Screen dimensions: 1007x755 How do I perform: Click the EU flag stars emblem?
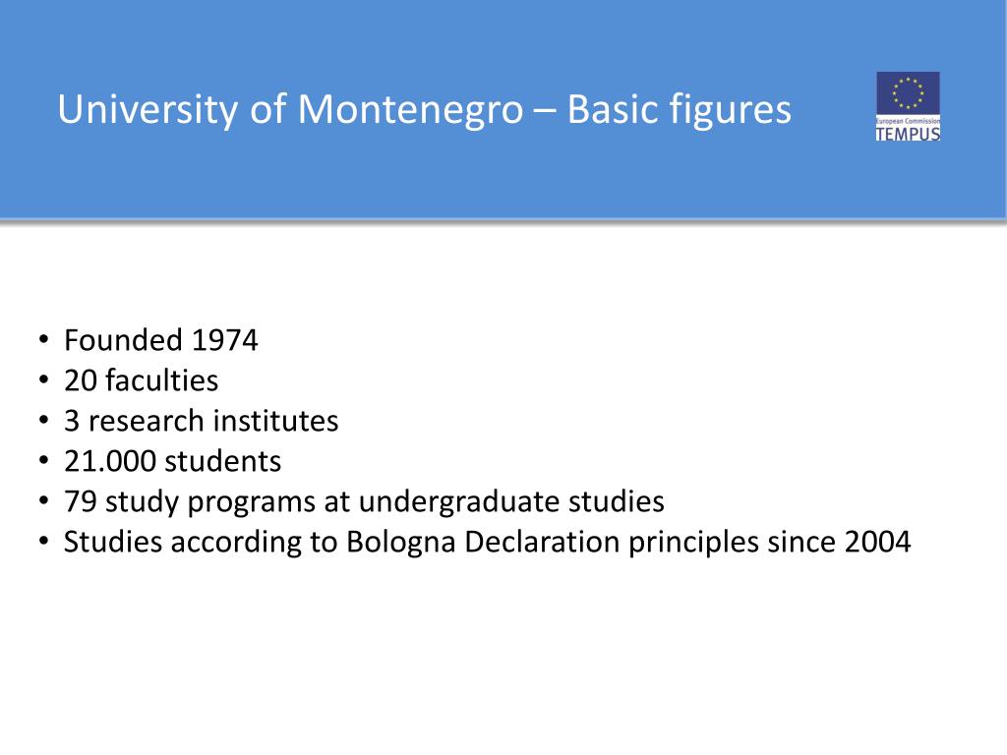pos(908,93)
